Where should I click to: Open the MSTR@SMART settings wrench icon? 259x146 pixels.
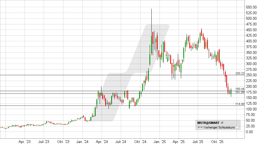tap(222, 123)
